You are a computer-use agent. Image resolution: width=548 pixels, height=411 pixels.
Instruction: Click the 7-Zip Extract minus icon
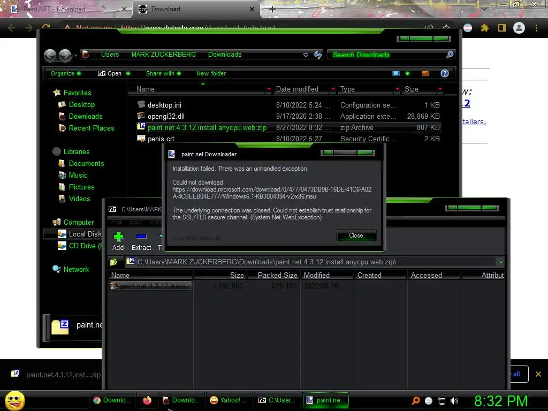point(141,237)
